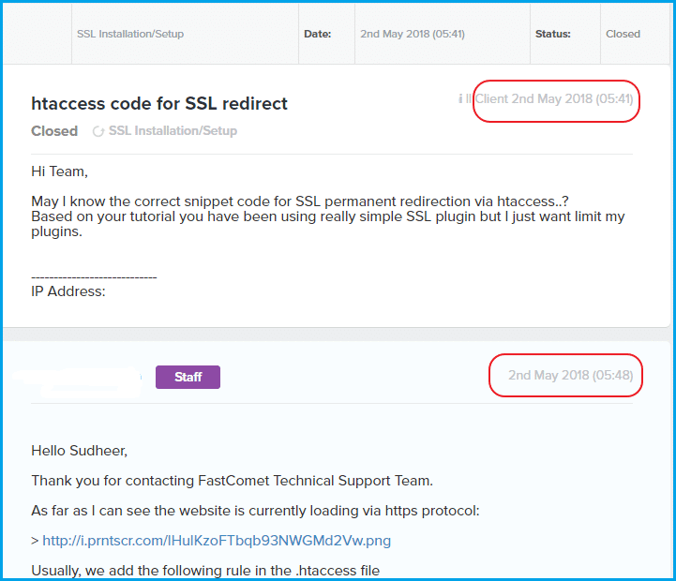The image size is (676, 581).
Task: Click the Status column label
Action: point(552,34)
